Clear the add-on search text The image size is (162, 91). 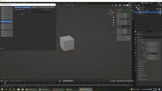54,10
